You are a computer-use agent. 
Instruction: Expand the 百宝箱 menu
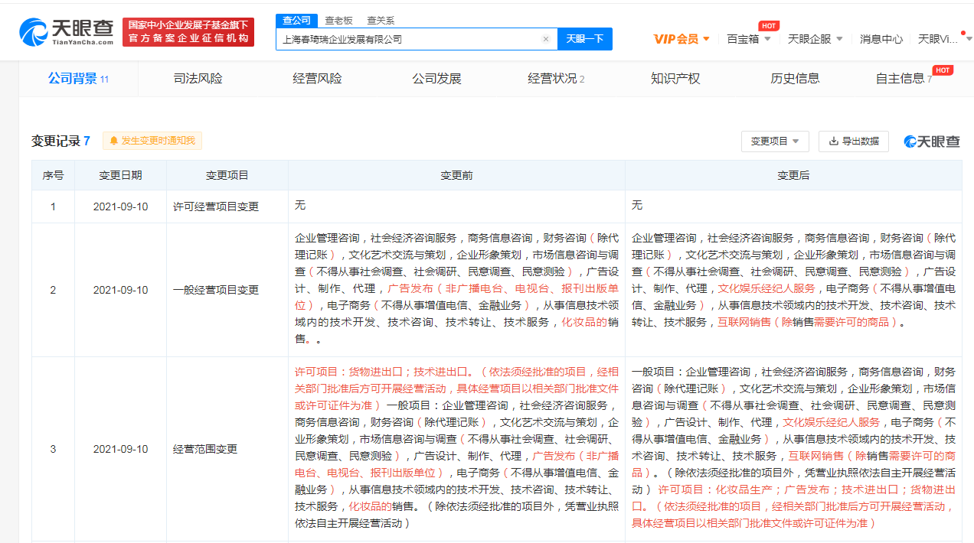(x=748, y=39)
